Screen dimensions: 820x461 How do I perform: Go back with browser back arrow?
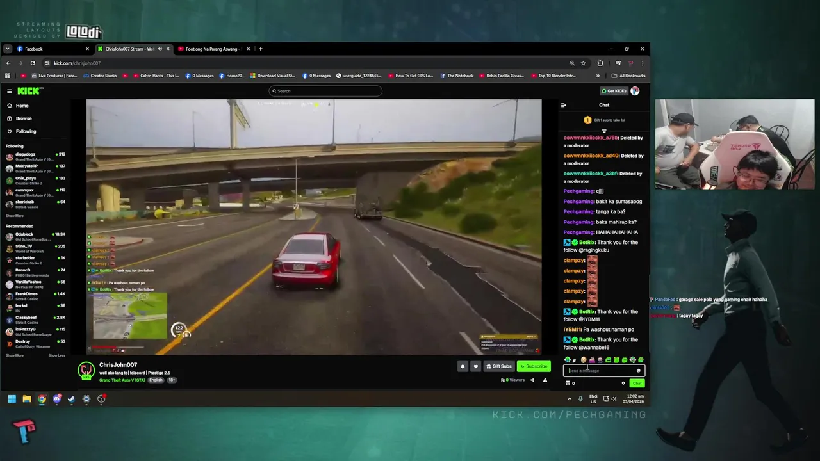8,63
